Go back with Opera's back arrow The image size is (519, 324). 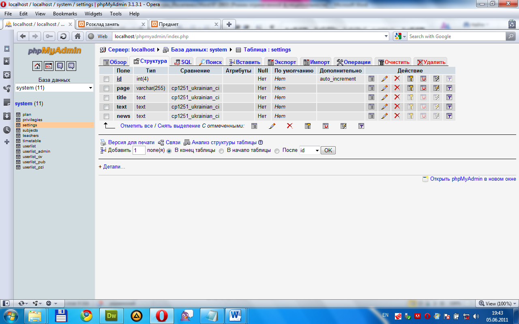coord(23,36)
